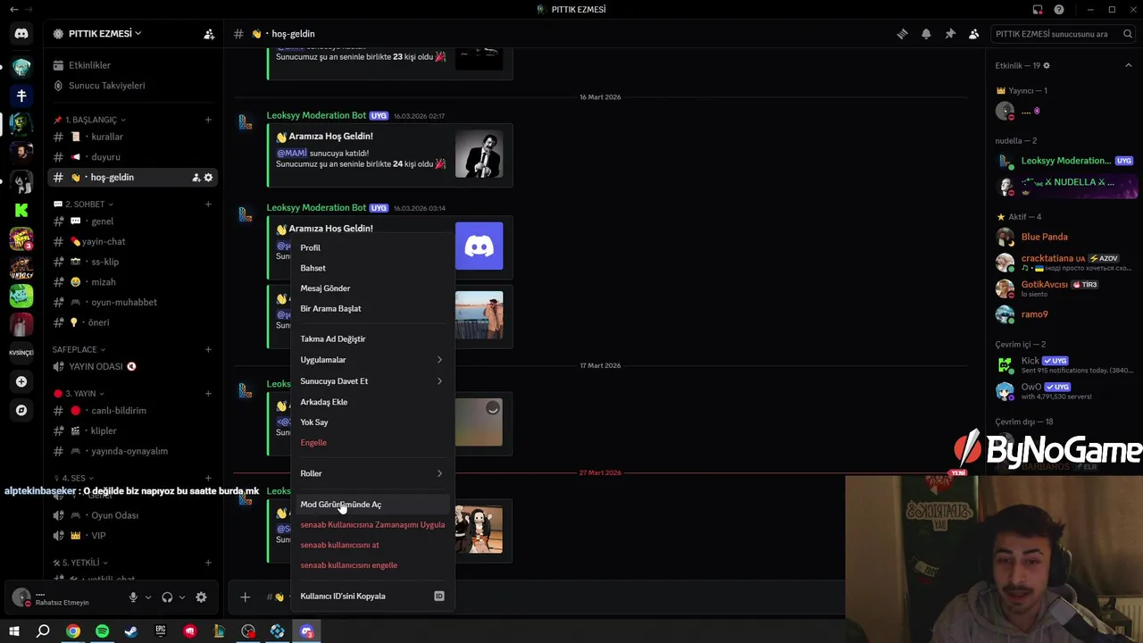1143x643 pixels.
Task: Open the yayin-chat channel
Action: click(x=134, y=241)
